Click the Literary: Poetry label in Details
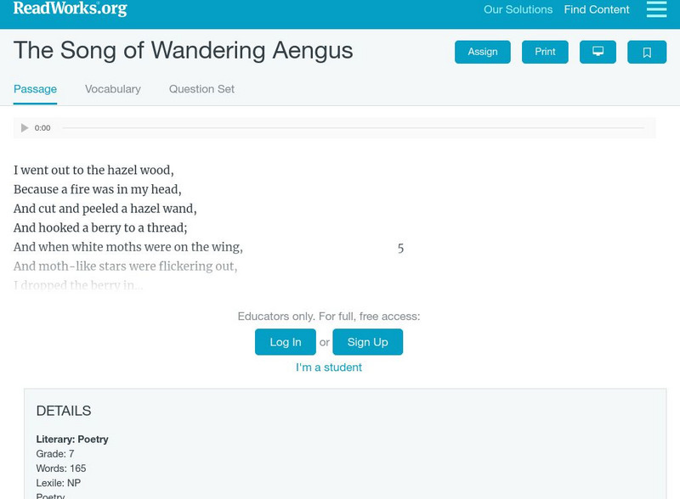The image size is (680, 499). (x=73, y=440)
